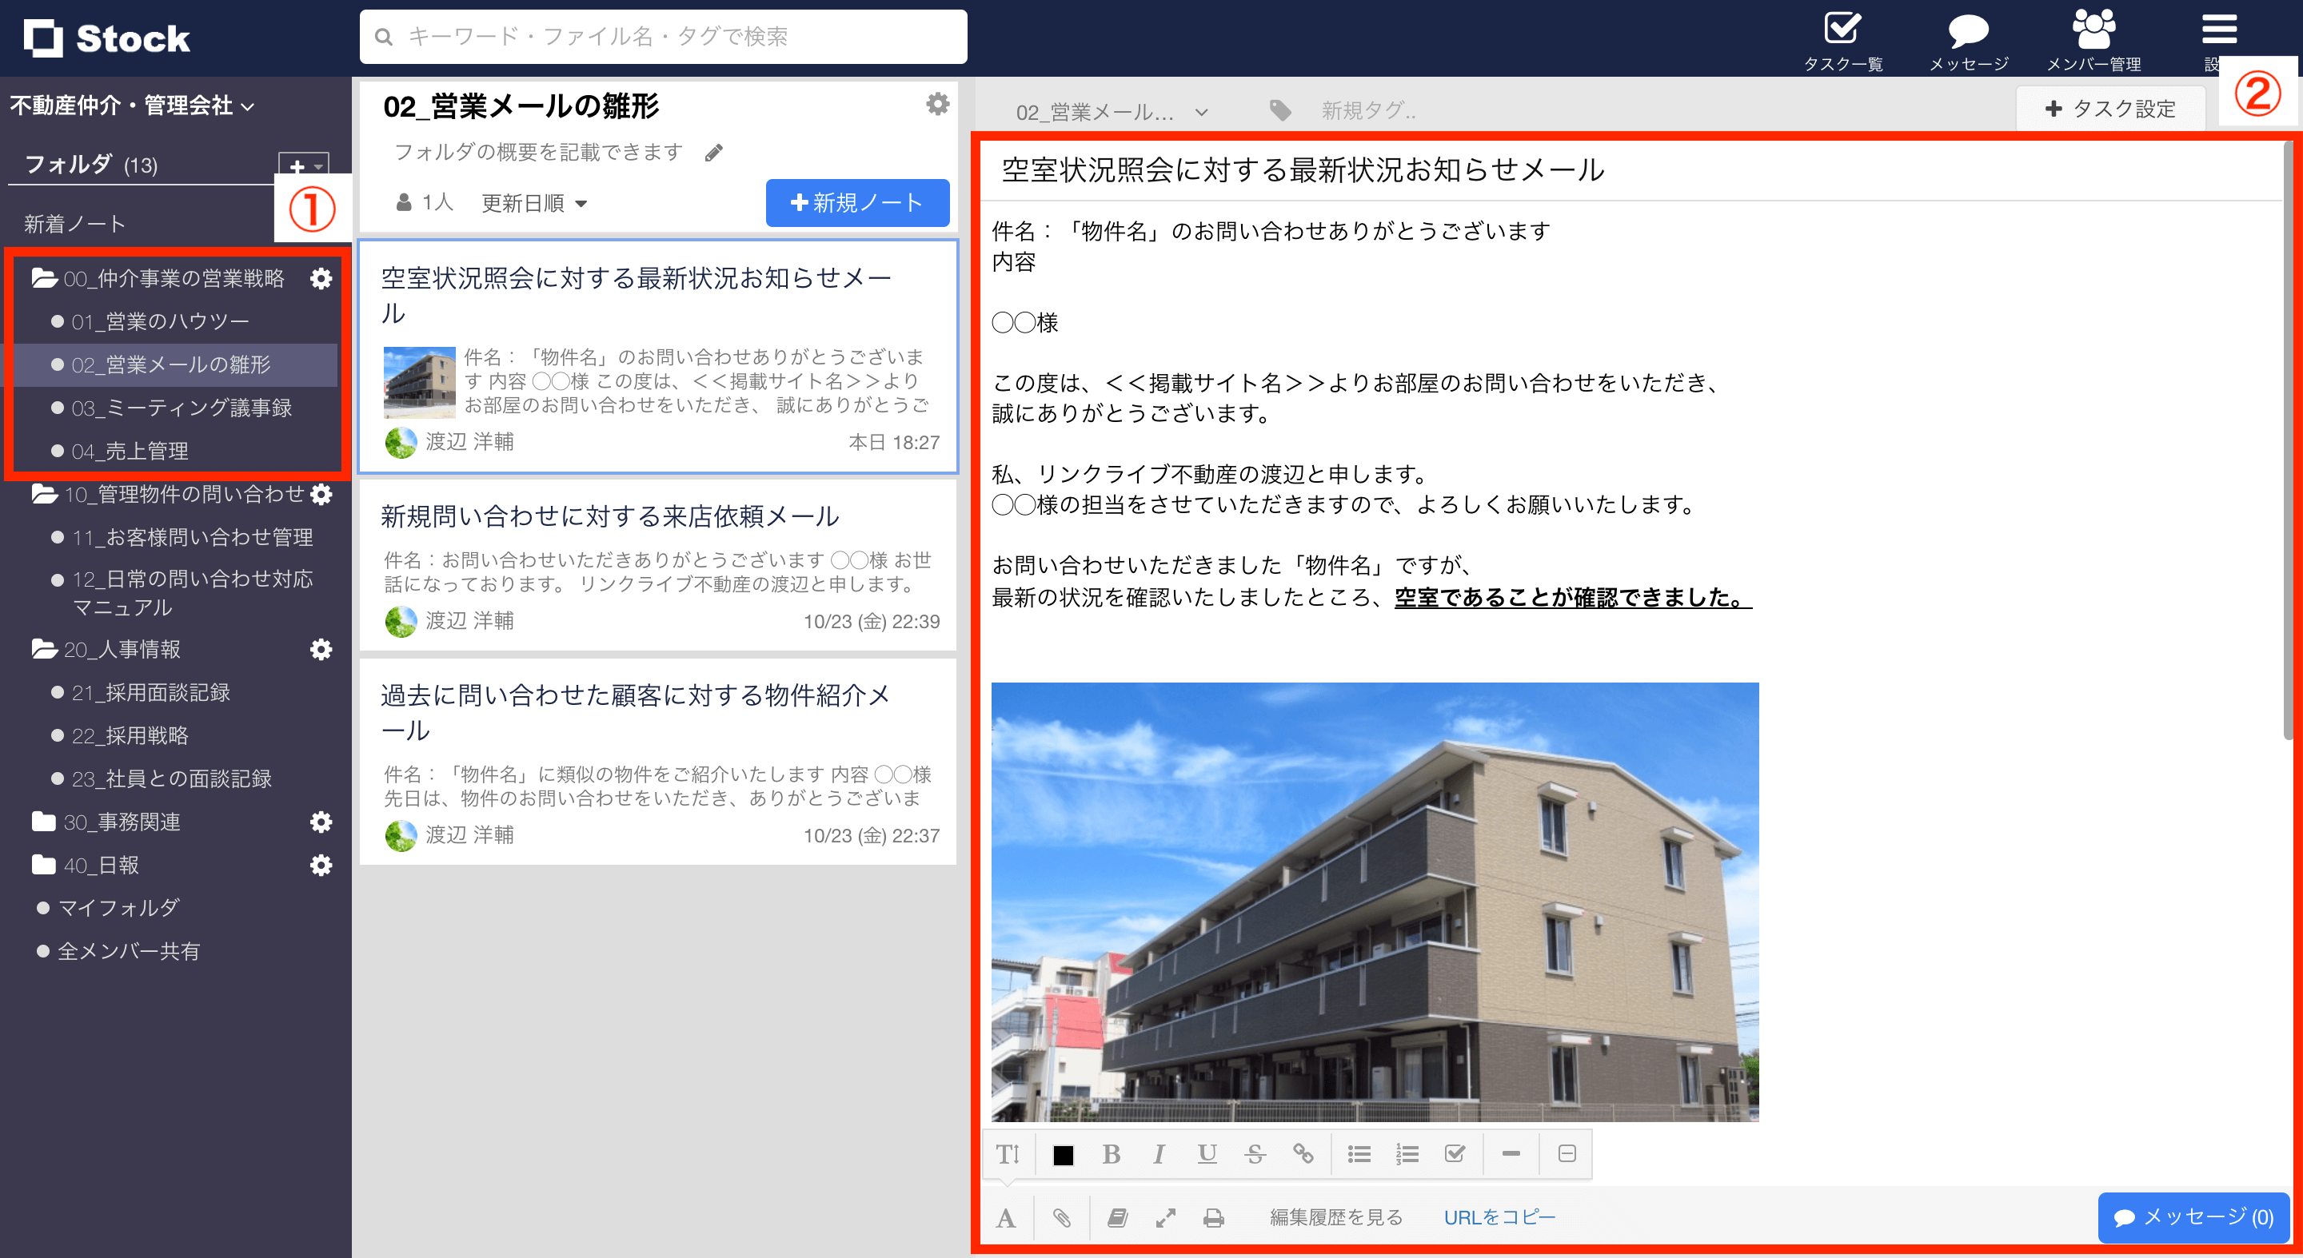Change text size with the T icon
This screenshot has height=1258, width=2303.
coord(1008,1154)
